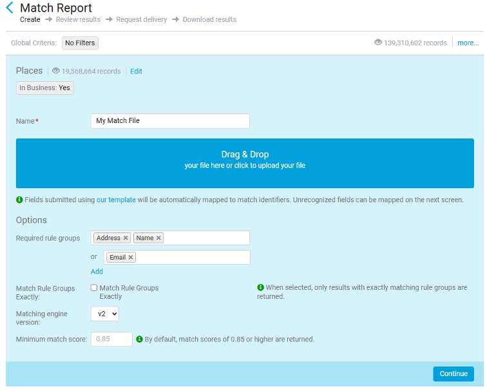Click the info icon beside minimum match score
The width and height of the screenshot is (487, 389).
click(139, 339)
